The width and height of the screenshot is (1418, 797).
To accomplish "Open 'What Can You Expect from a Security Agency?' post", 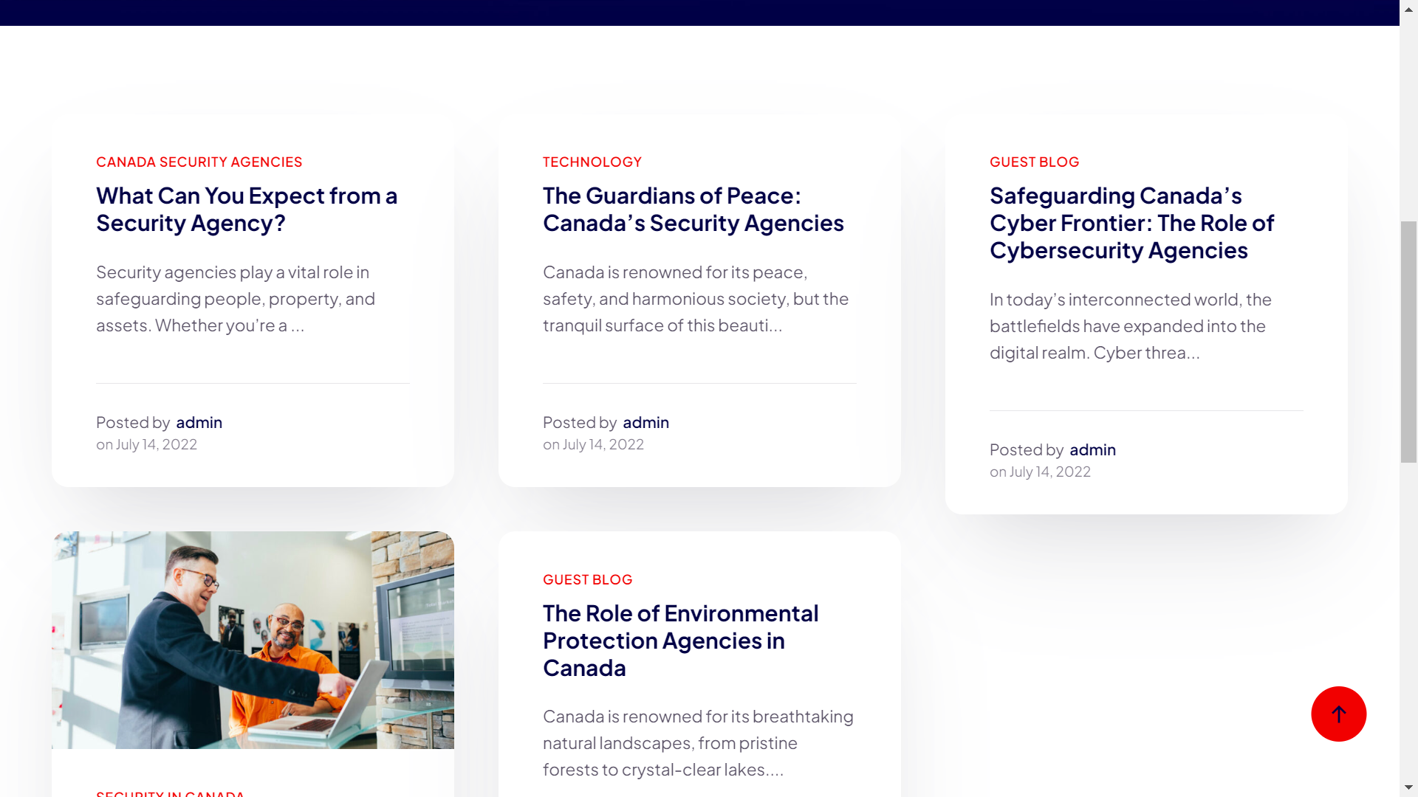I will pos(247,210).
